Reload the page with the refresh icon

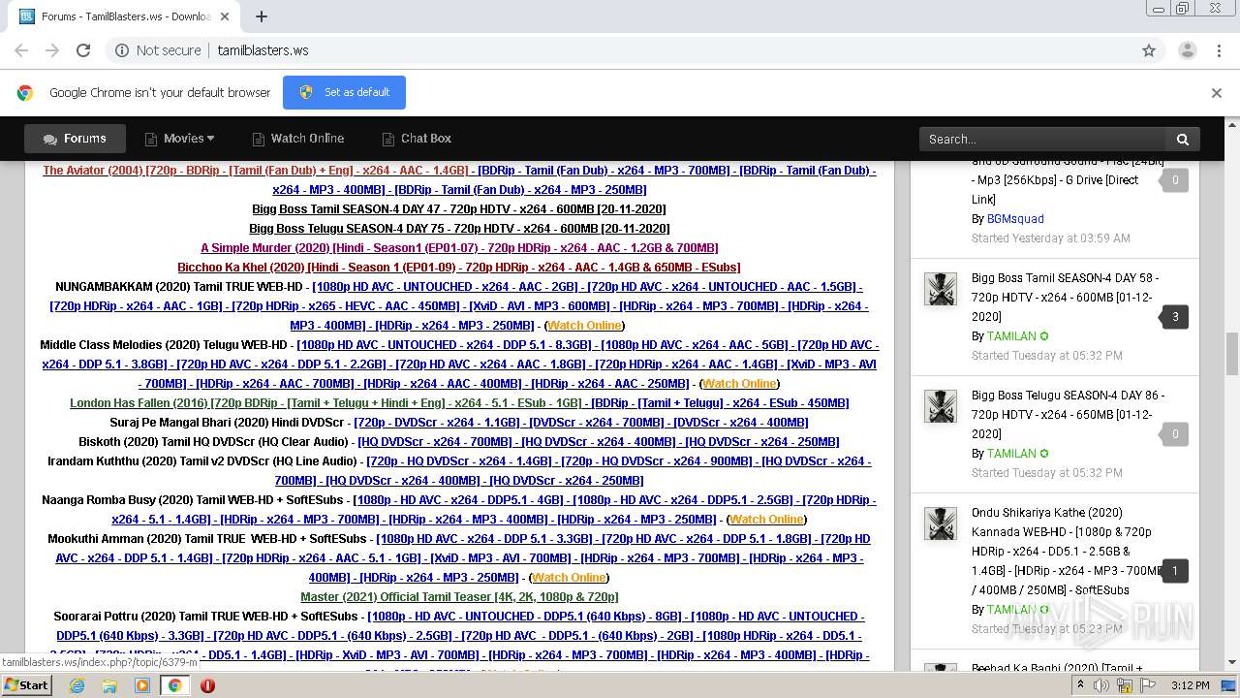[x=83, y=50]
